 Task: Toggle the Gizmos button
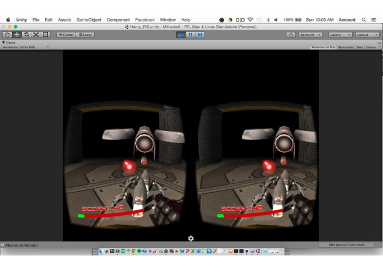370,47
